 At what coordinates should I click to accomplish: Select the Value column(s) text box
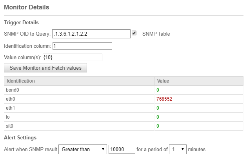click(x=73, y=57)
